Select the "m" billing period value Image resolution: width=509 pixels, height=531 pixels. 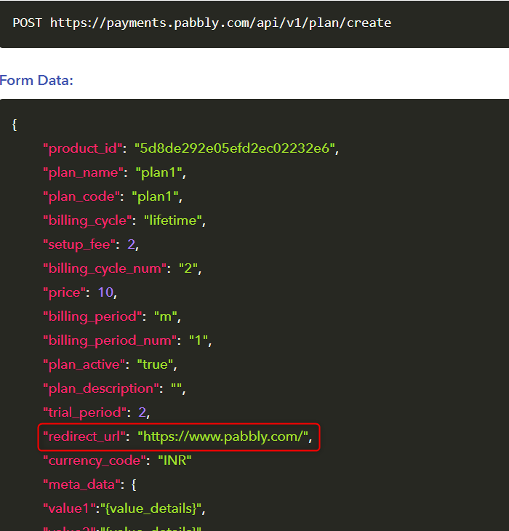point(166,316)
